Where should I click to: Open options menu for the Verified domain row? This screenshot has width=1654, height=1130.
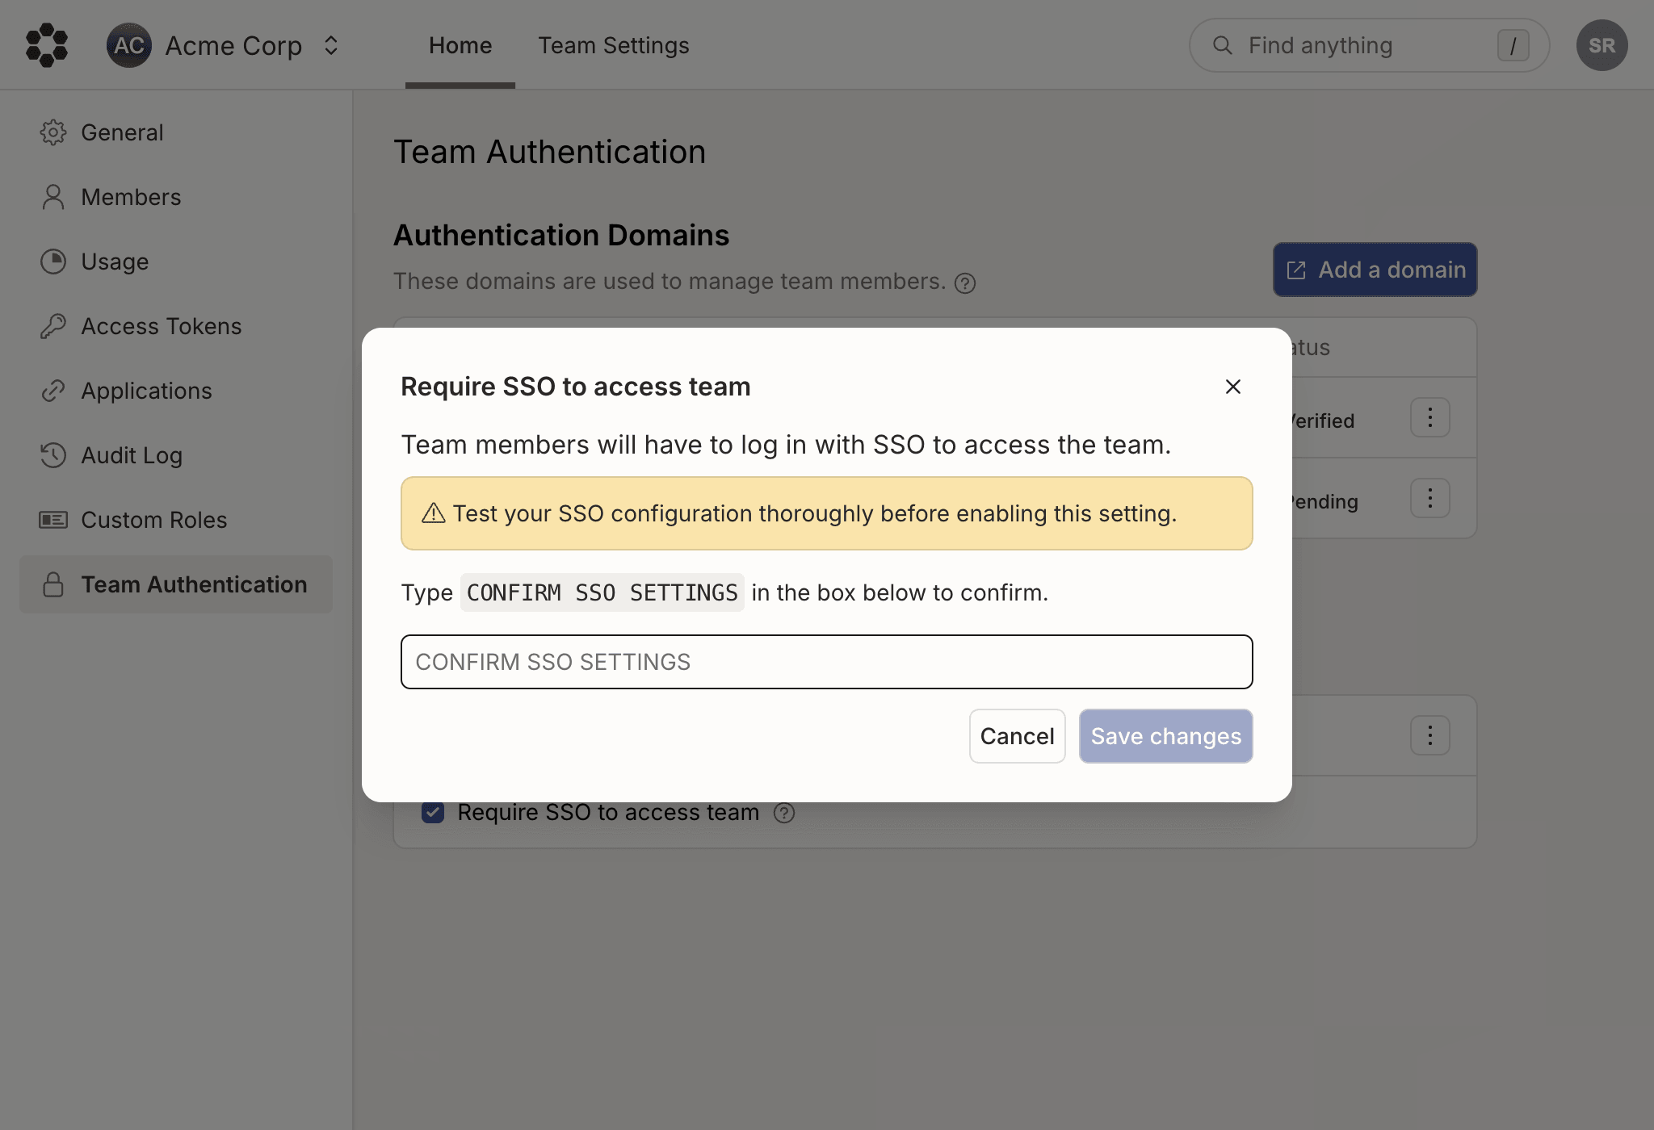1430,417
